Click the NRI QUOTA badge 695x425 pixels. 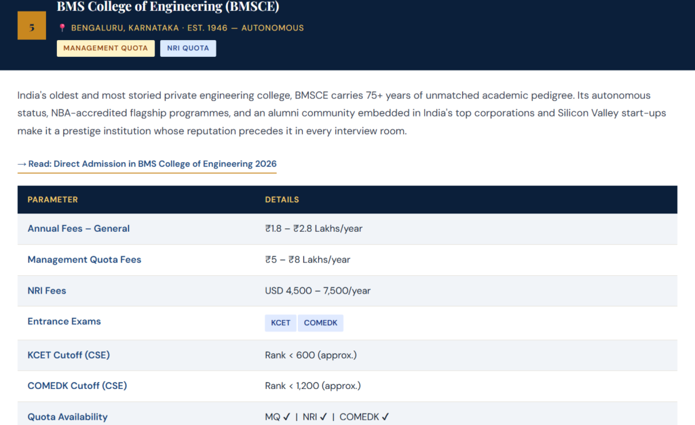pyautogui.click(x=188, y=48)
